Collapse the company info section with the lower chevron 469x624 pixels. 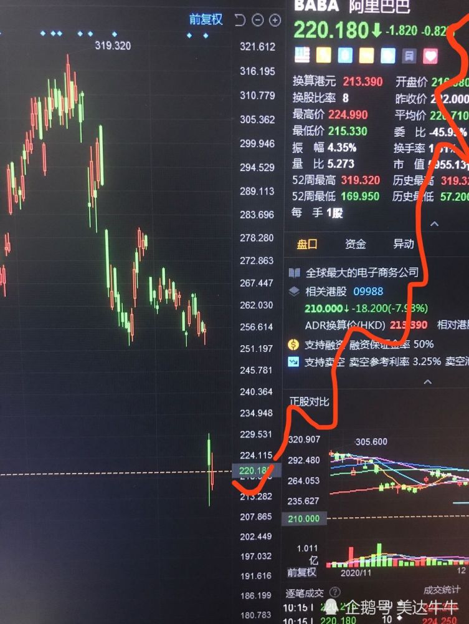(428, 382)
